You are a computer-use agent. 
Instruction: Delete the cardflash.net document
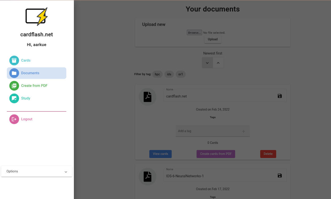click(x=268, y=154)
